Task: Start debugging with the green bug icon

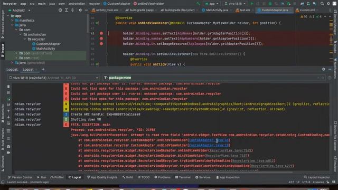Action: (x=270, y=4)
